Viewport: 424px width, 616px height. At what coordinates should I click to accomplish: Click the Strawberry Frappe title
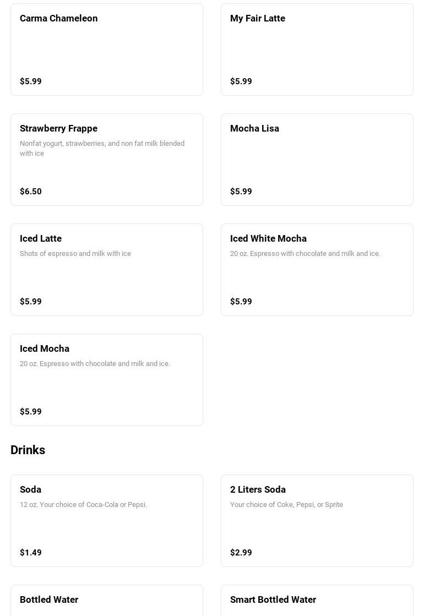pos(59,128)
